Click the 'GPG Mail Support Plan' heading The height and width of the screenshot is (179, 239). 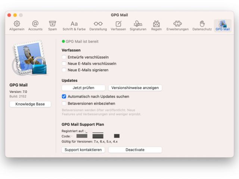(83, 124)
